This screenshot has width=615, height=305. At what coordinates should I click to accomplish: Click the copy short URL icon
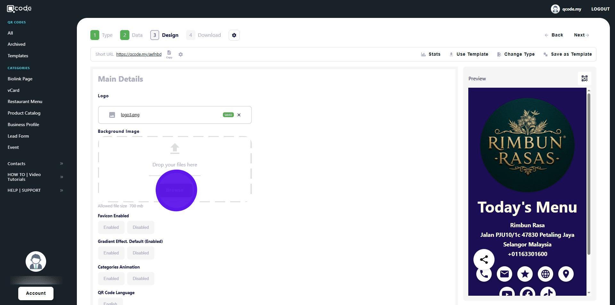click(169, 54)
